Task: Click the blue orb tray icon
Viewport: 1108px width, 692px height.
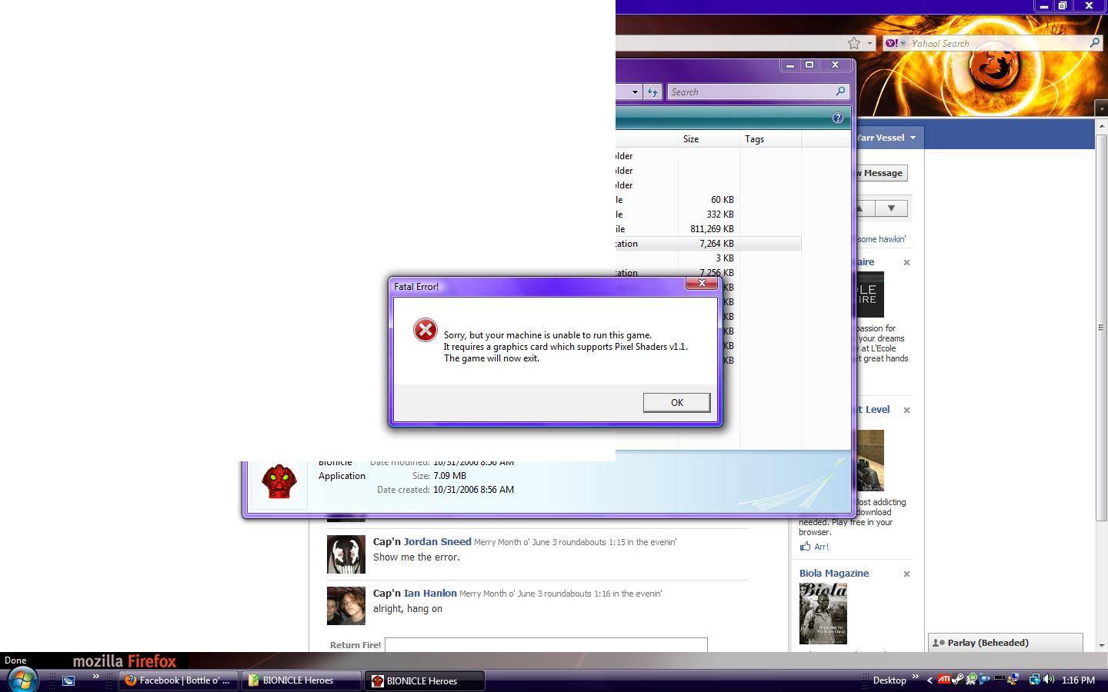Action: pos(984,680)
